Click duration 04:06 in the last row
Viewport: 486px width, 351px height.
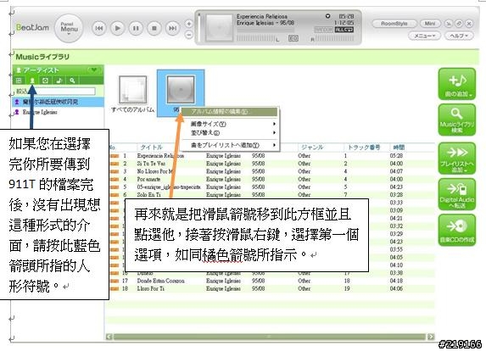[x=396, y=288]
